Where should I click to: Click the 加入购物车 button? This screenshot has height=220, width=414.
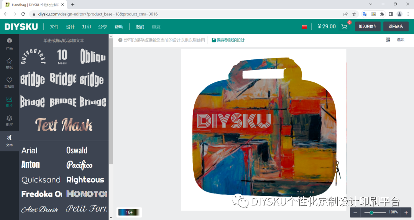[x=368, y=26]
